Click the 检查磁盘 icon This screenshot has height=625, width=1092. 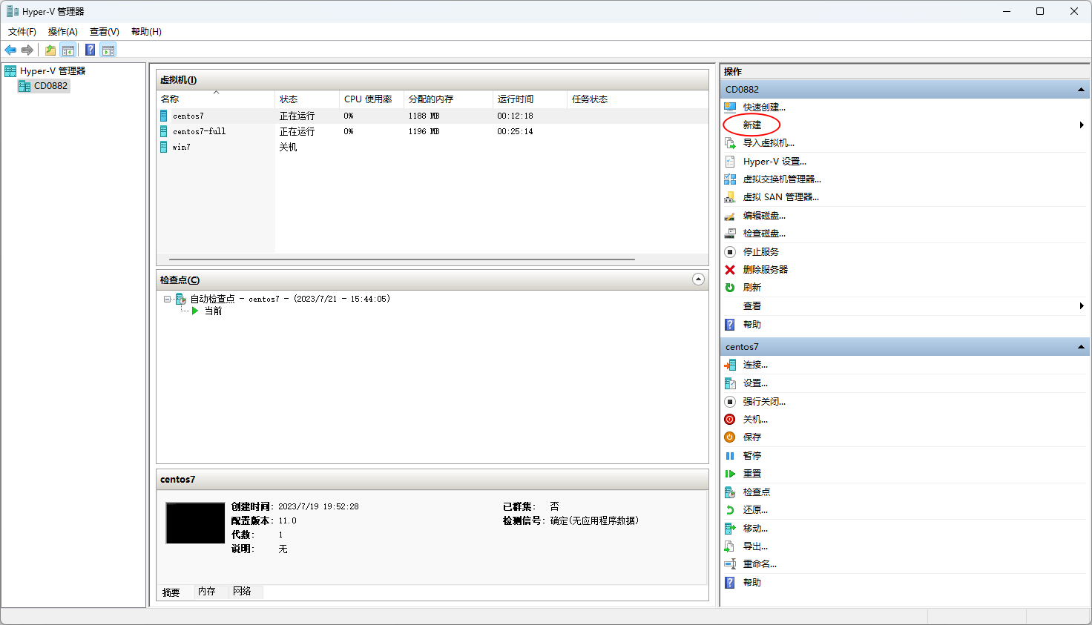click(x=730, y=233)
